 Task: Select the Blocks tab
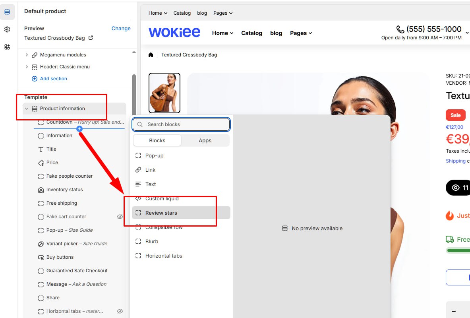157,140
